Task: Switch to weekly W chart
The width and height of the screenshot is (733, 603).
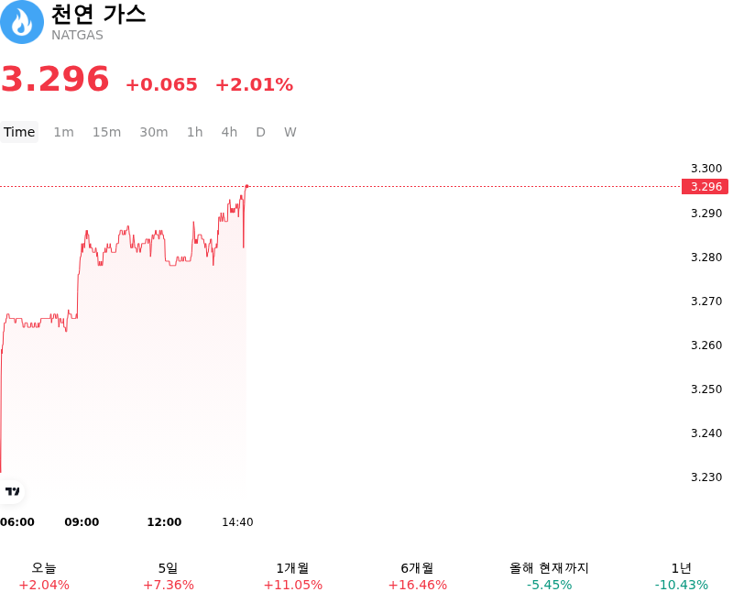Action: click(x=290, y=132)
